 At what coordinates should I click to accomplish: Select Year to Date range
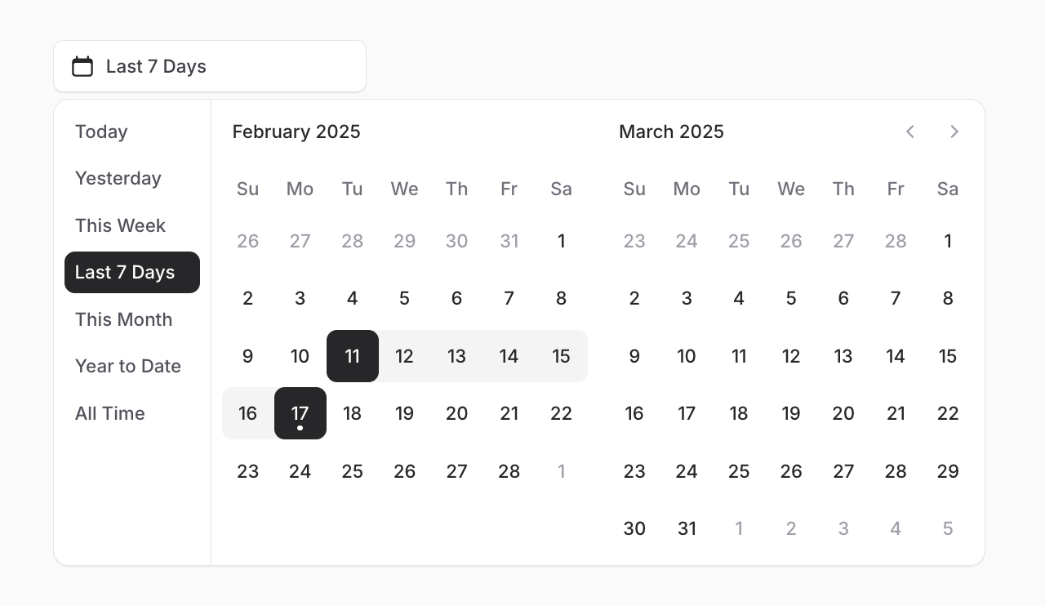point(128,366)
